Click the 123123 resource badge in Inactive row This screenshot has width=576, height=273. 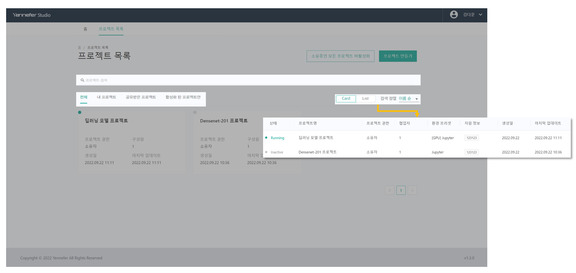click(471, 152)
